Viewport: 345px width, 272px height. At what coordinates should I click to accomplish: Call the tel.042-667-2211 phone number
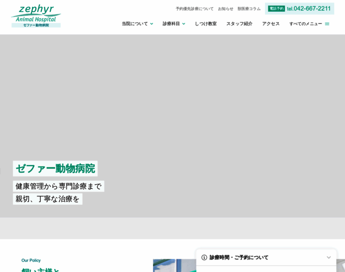pos(309,9)
